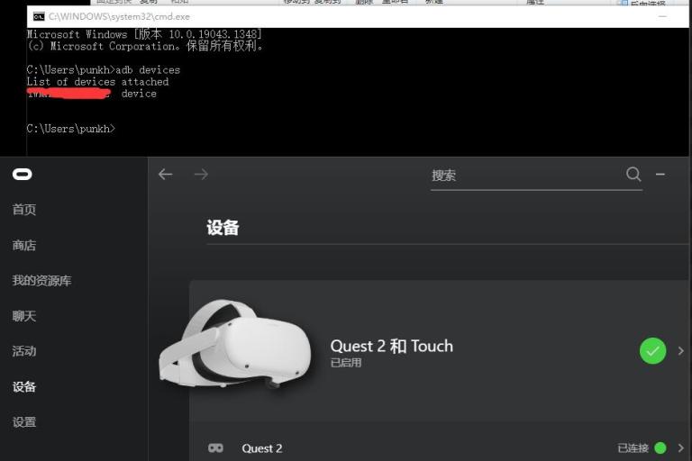
Task: Open 活动 in the sidebar
Action: 24,351
